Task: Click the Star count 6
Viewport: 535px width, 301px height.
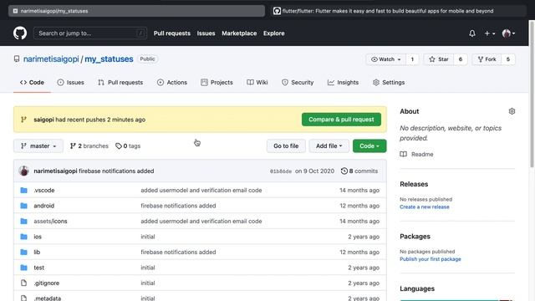Action: [461, 59]
